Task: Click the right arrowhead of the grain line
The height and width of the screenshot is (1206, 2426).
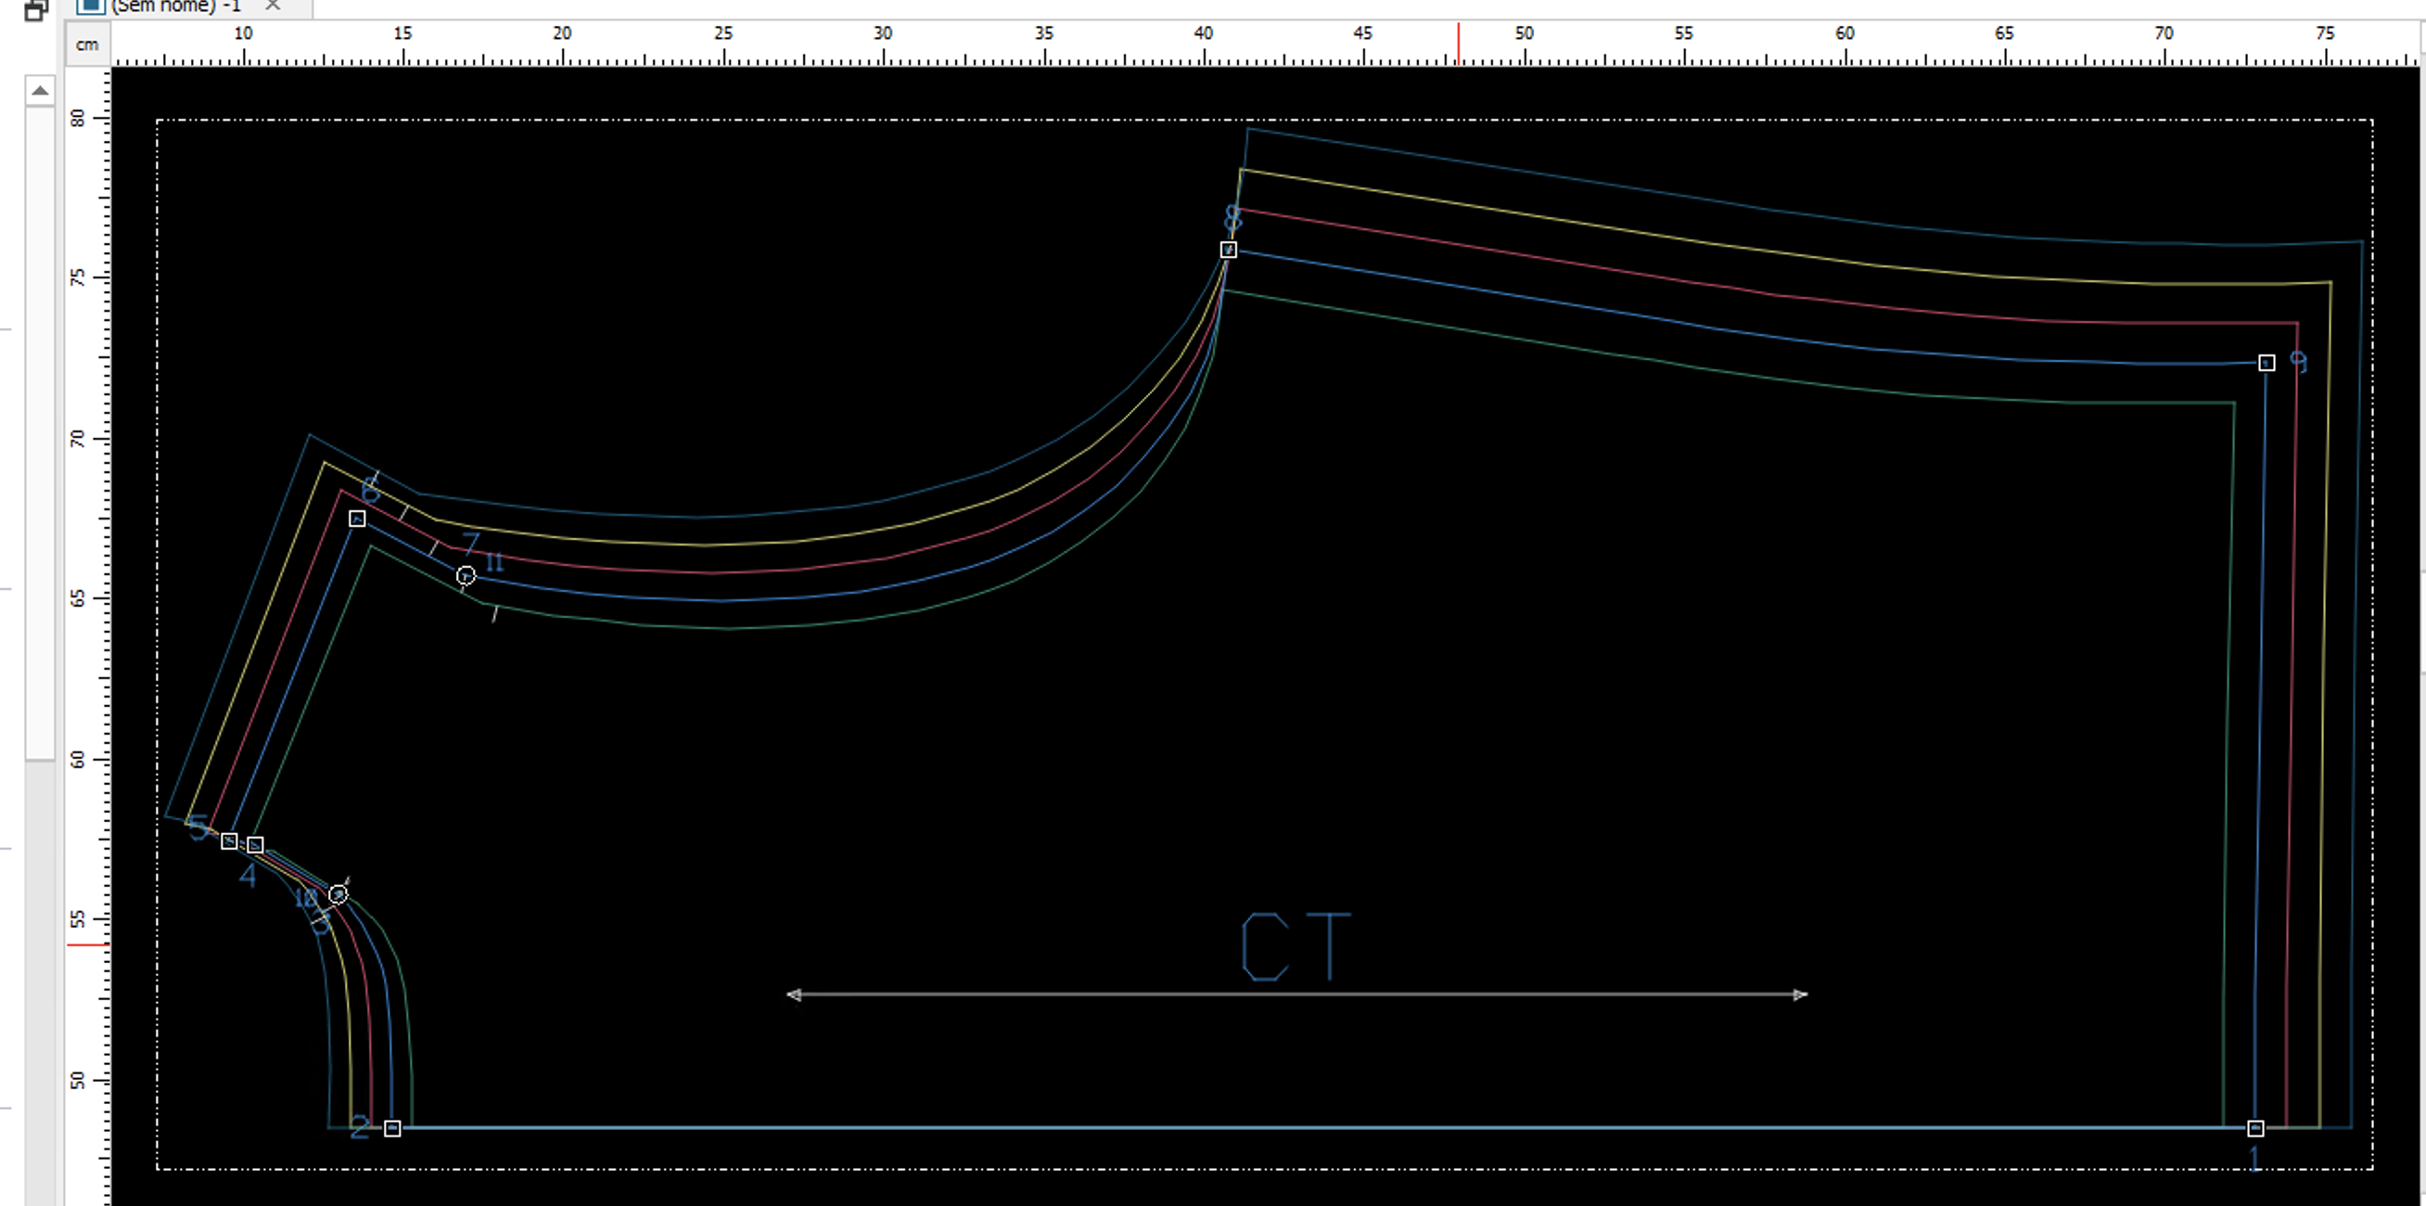Action: point(1800,994)
